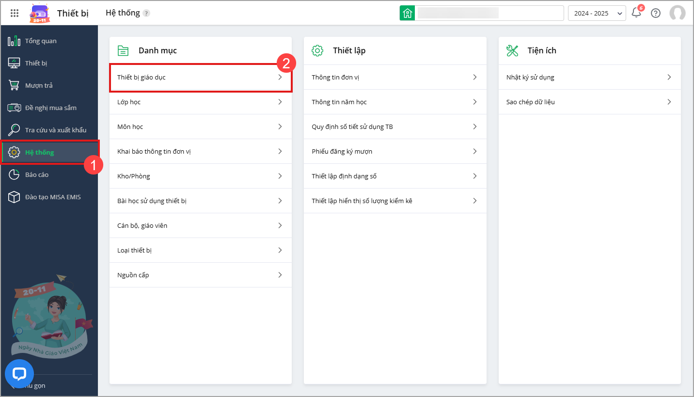The height and width of the screenshot is (397, 694).
Task: Open Đào tạo MISA EMIS
Action: click(x=53, y=197)
